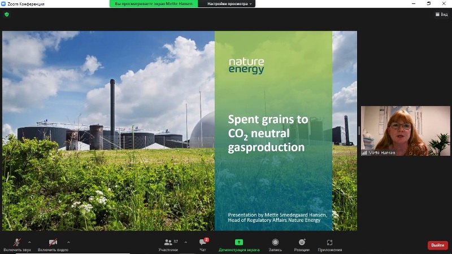Image resolution: width=452 pixels, height=254 pixels.
Task: Open the view options dropdown (Настройки просмотра)
Action: coord(229,3)
